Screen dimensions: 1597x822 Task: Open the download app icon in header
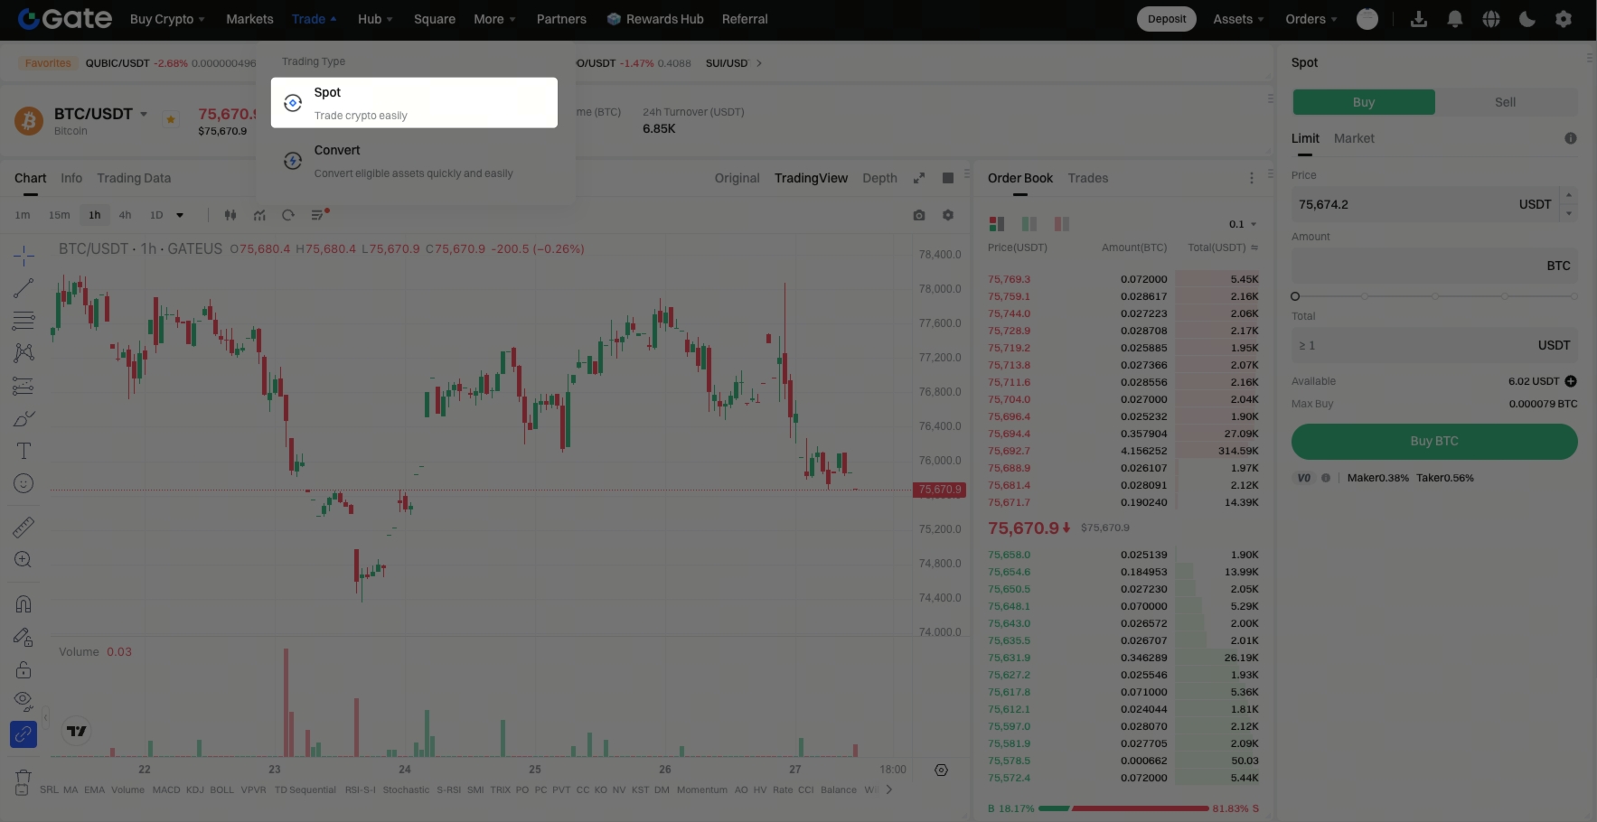(x=1419, y=19)
